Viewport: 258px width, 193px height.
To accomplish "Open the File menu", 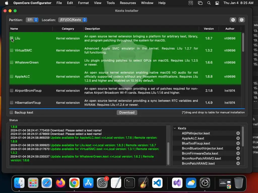I will point(59,3).
